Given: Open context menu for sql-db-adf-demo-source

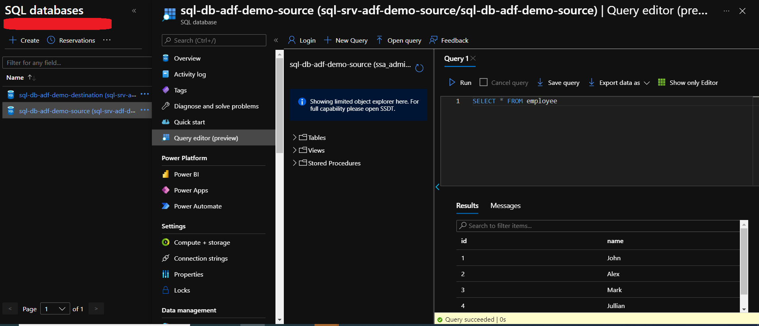Looking at the screenshot, I should click(x=145, y=110).
